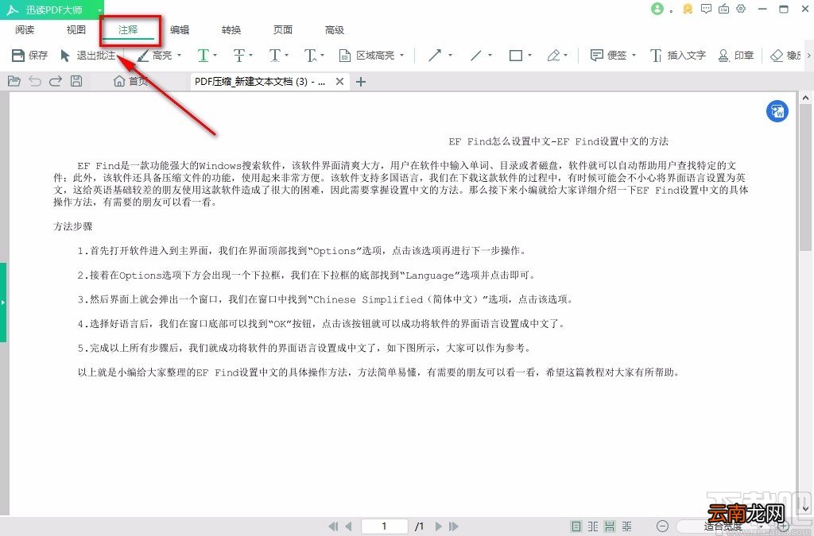The width and height of the screenshot is (814, 536).
Task: Add a new tab with plus button
Action: tap(361, 81)
